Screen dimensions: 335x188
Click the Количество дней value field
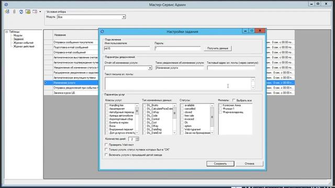pyautogui.click(x=132, y=139)
